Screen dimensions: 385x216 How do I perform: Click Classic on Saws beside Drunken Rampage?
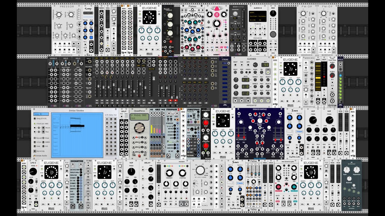tap(299, 131)
